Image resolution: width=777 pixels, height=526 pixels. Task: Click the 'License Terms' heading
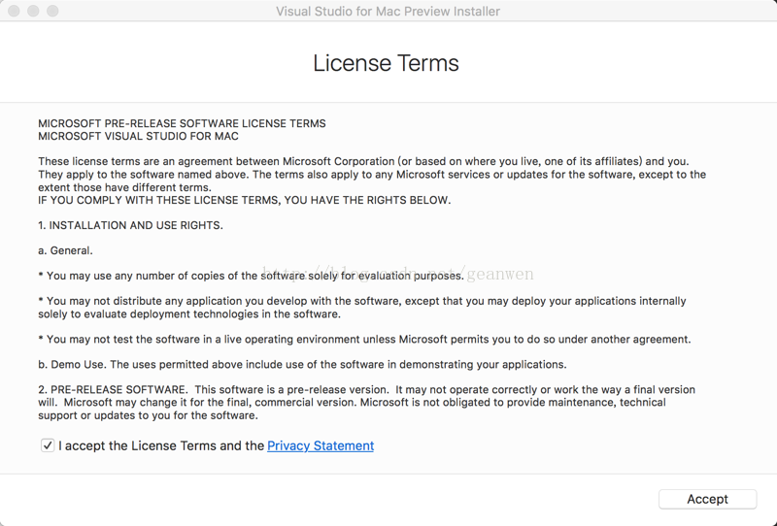386,63
